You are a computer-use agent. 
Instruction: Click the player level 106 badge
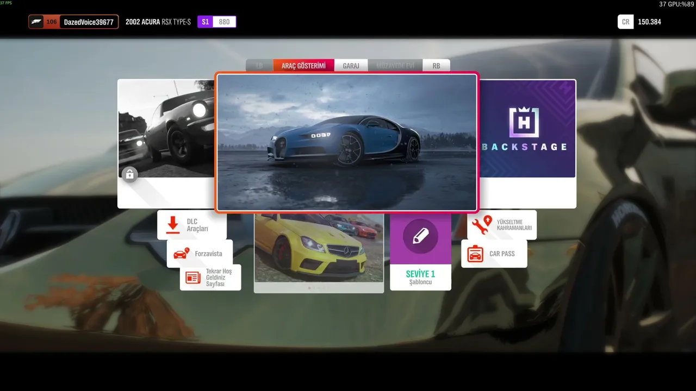(52, 22)
